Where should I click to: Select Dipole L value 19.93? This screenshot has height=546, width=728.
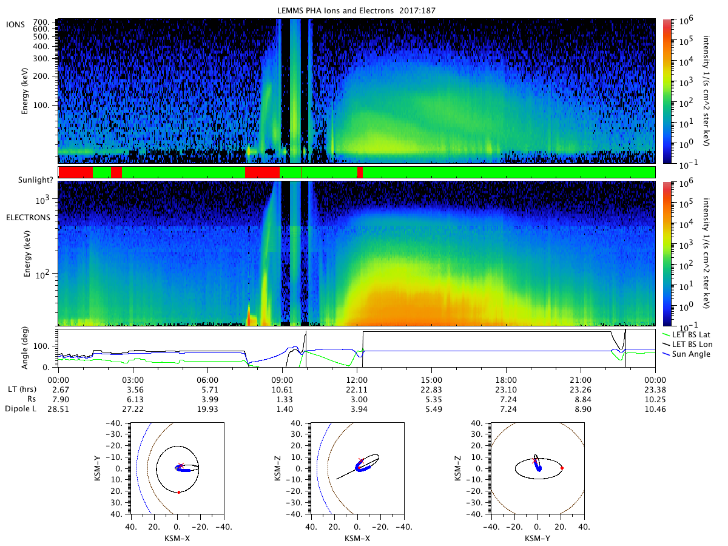(207, 409)
